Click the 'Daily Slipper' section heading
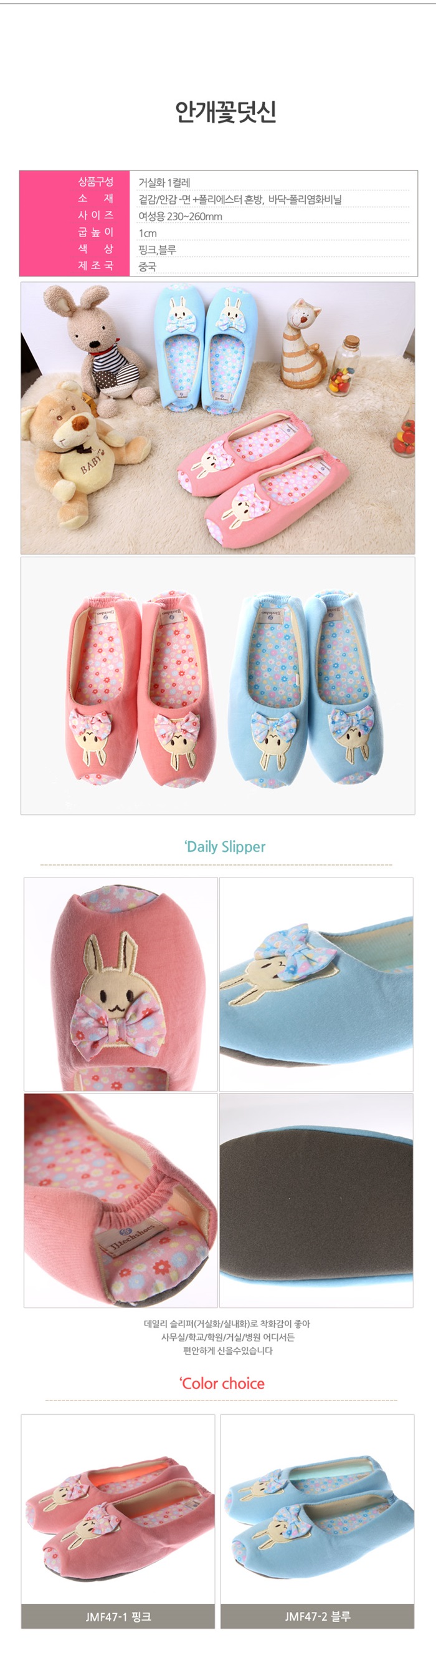 [224, 846]
